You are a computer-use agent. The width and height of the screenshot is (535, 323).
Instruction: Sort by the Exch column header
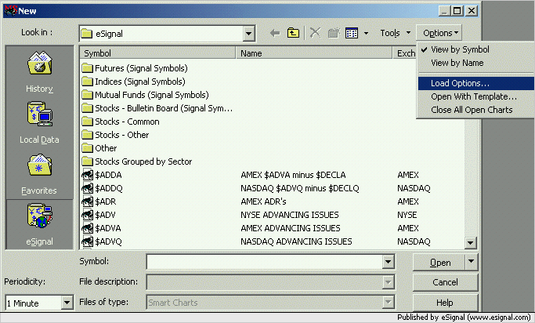405,53
